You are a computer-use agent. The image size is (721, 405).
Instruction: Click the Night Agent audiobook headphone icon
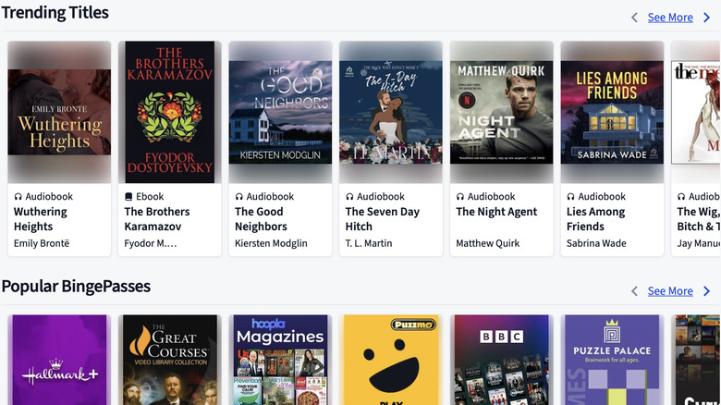tap(460, 197)
